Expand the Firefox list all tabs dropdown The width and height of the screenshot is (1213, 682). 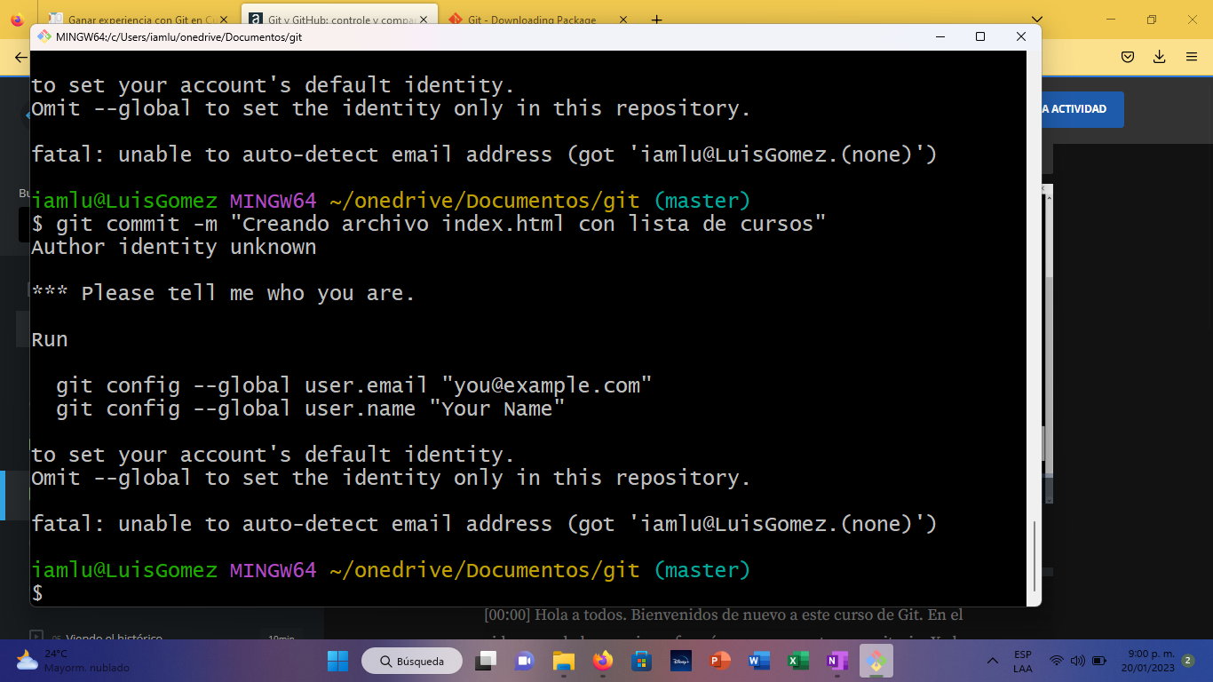coord(1038,20)
